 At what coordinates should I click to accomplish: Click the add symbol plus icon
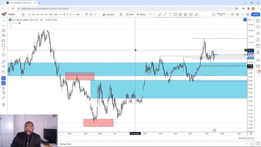click(x=23, y=15)
